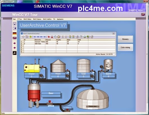Click the Beer output field
The height and width of the screenshot is (115, 149).
coord(51,96)
